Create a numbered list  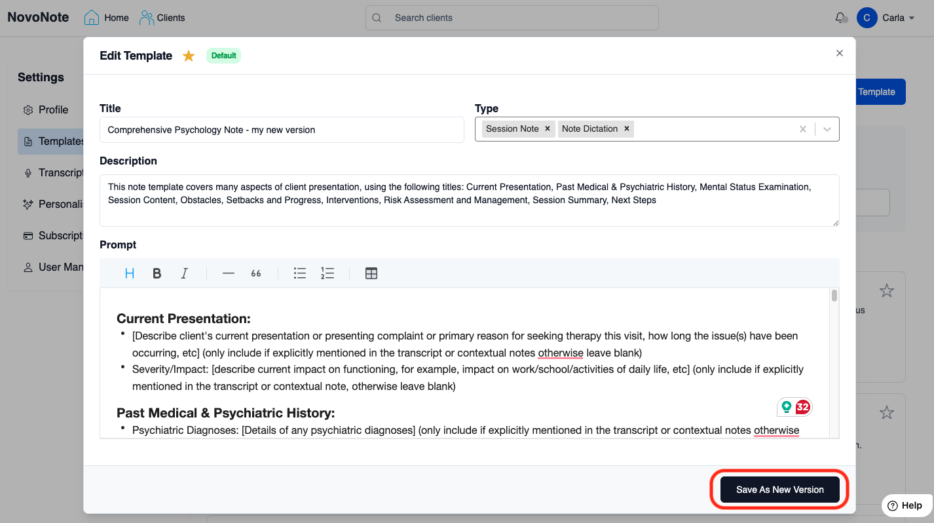327,273
